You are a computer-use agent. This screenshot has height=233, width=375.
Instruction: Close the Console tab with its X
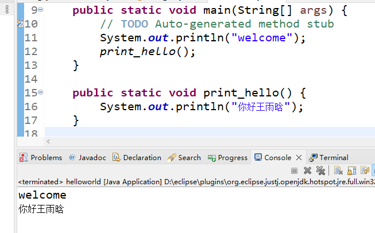pyautogui.click(x=299, y=157)
